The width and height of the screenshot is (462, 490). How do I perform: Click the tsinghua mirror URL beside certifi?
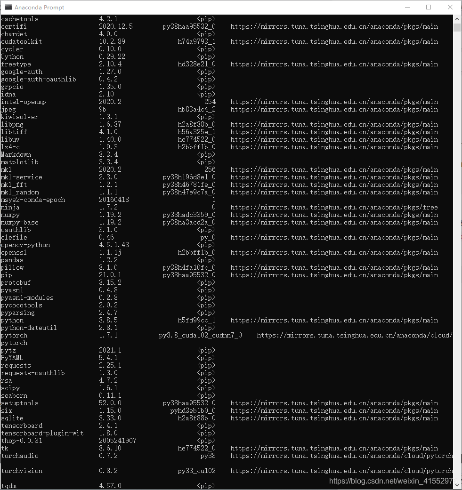(x=334, y=26)
